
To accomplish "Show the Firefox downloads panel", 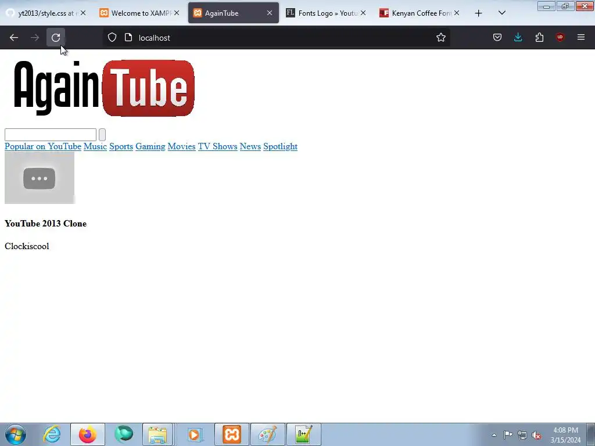I will tap(518, 38).
